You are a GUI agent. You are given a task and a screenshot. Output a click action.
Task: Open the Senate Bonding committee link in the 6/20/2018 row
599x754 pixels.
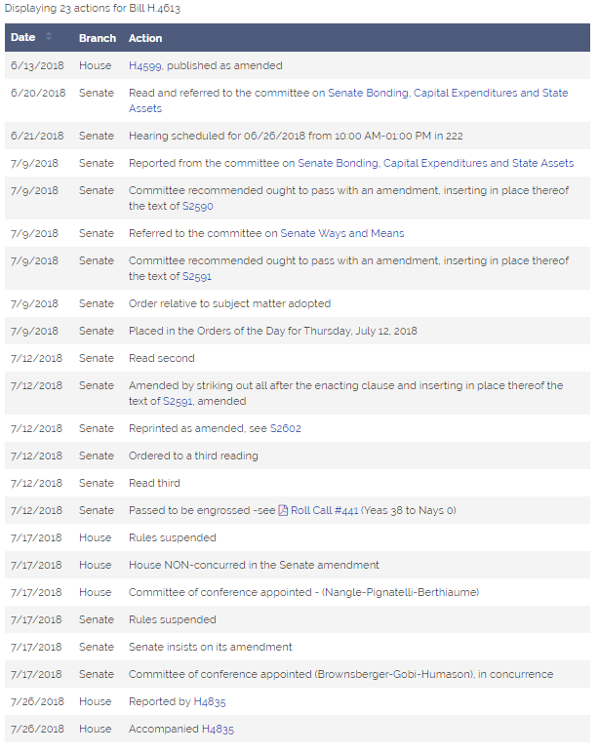click(x=348, y=100)
